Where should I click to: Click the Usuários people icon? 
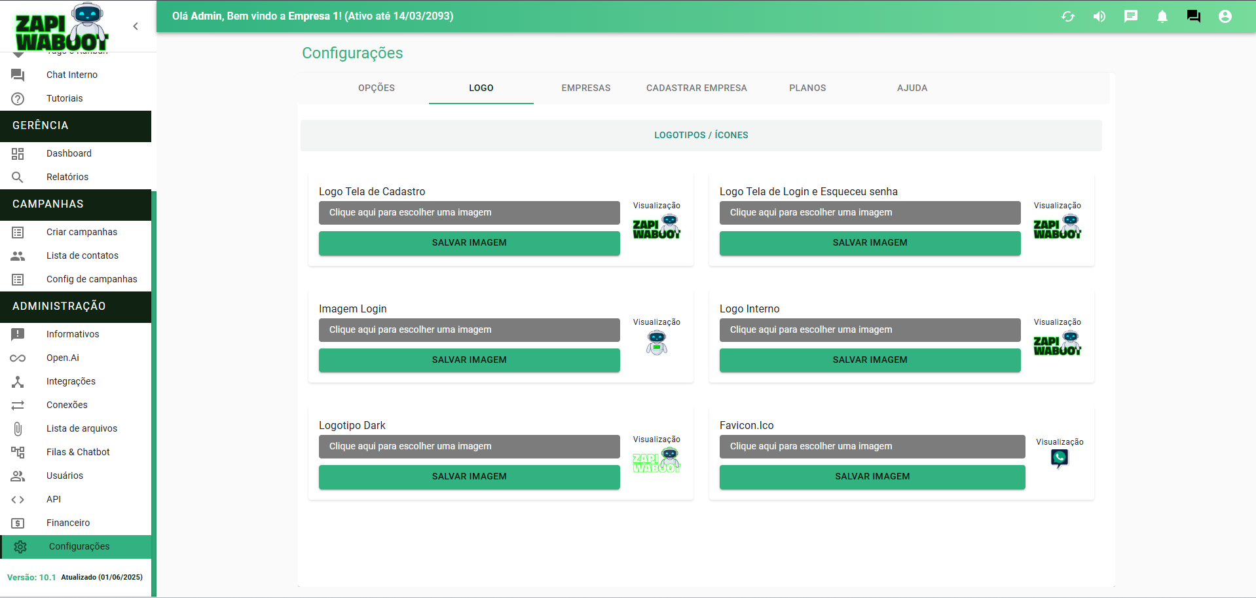coord(18,476)
